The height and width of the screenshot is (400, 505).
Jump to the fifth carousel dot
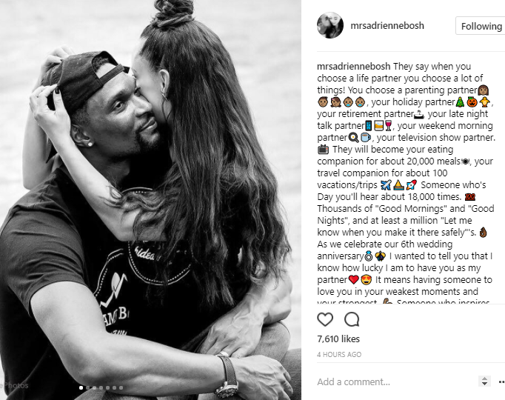click(107, 387)
